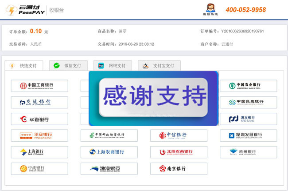Screen dimensions: 288x191
Task: Select 深圳发展银行 bank option
Action: pyautogui.click(x=248, y=135)
